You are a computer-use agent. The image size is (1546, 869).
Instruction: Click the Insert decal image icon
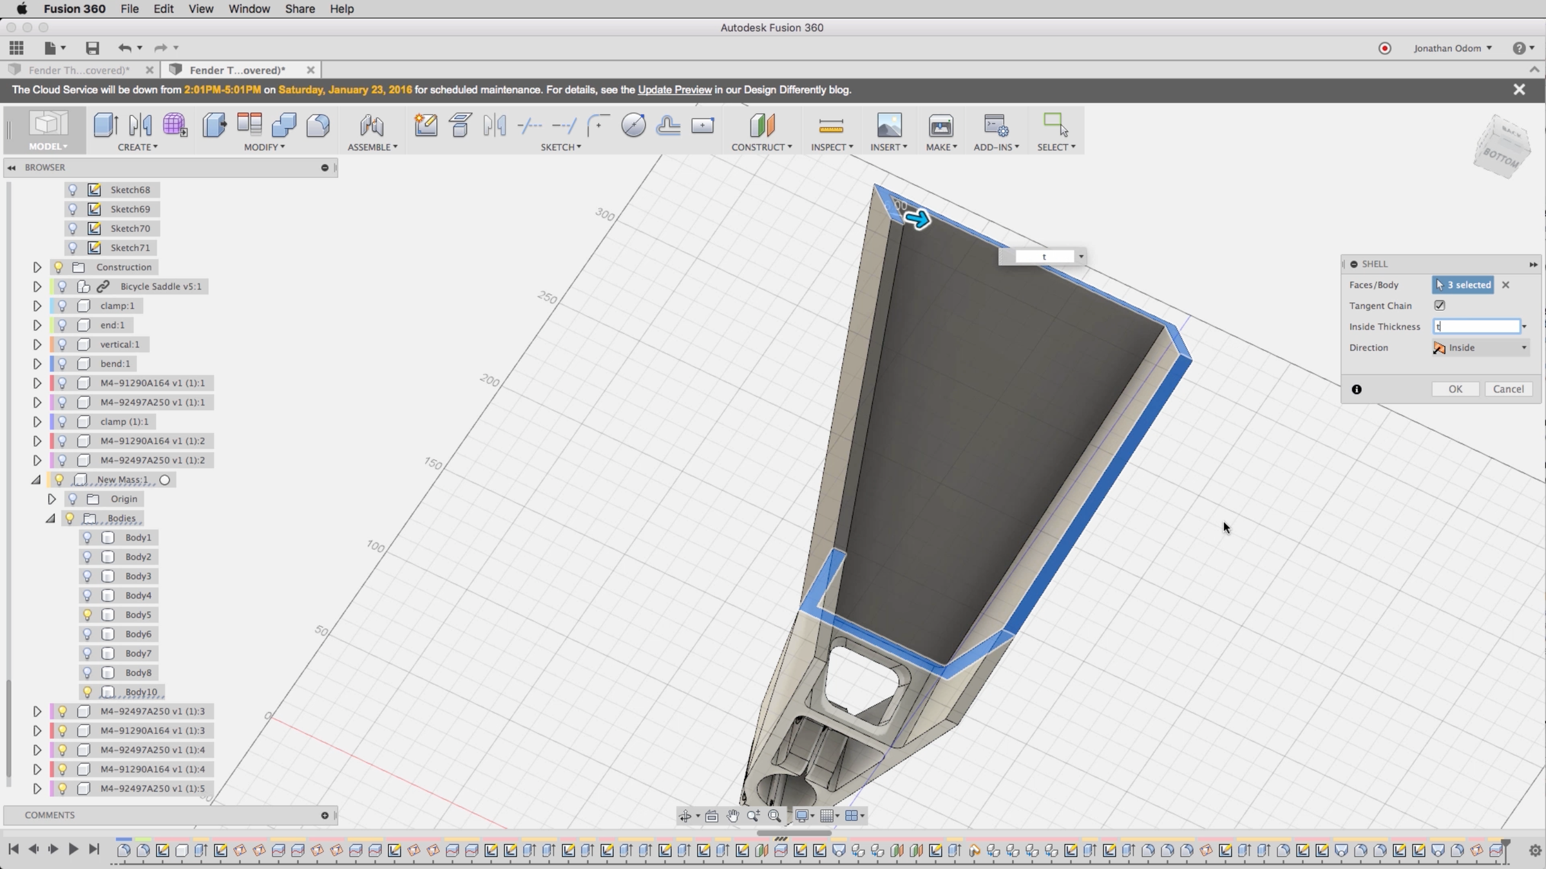889,125
